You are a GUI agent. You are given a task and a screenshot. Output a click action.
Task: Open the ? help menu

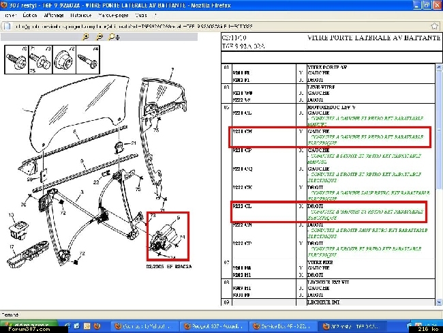tap(155, 15)
